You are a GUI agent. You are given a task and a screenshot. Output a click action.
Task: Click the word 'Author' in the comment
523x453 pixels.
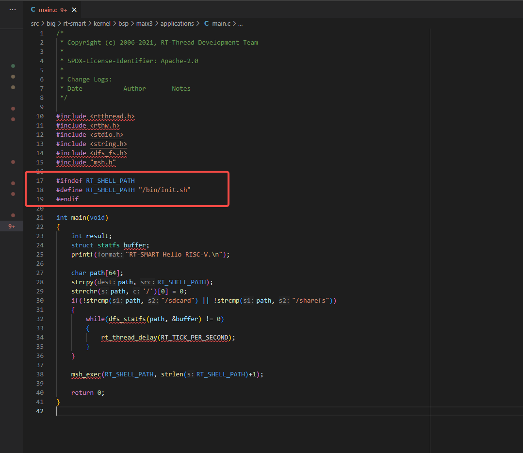tap(134, 89)
